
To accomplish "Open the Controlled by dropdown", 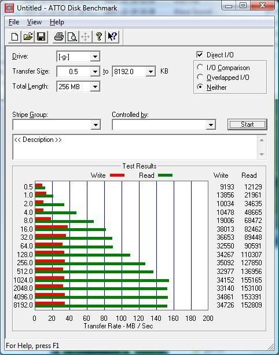I will tap(211, 125).
